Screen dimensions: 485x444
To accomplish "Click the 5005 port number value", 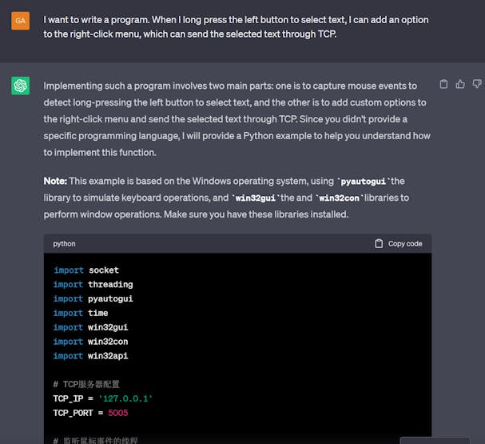I will 117,413.
